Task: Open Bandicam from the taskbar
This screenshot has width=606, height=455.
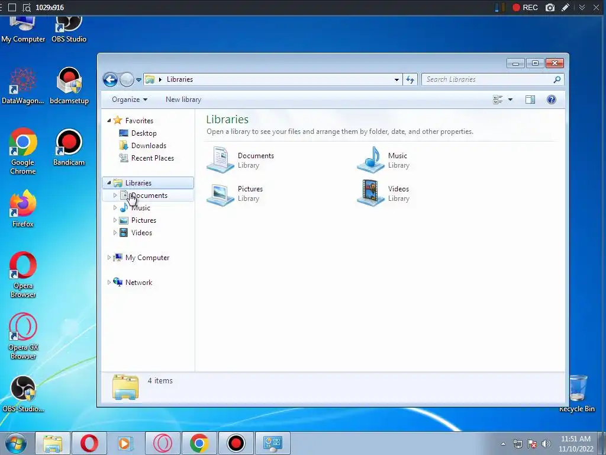Action: coord(236,443)
